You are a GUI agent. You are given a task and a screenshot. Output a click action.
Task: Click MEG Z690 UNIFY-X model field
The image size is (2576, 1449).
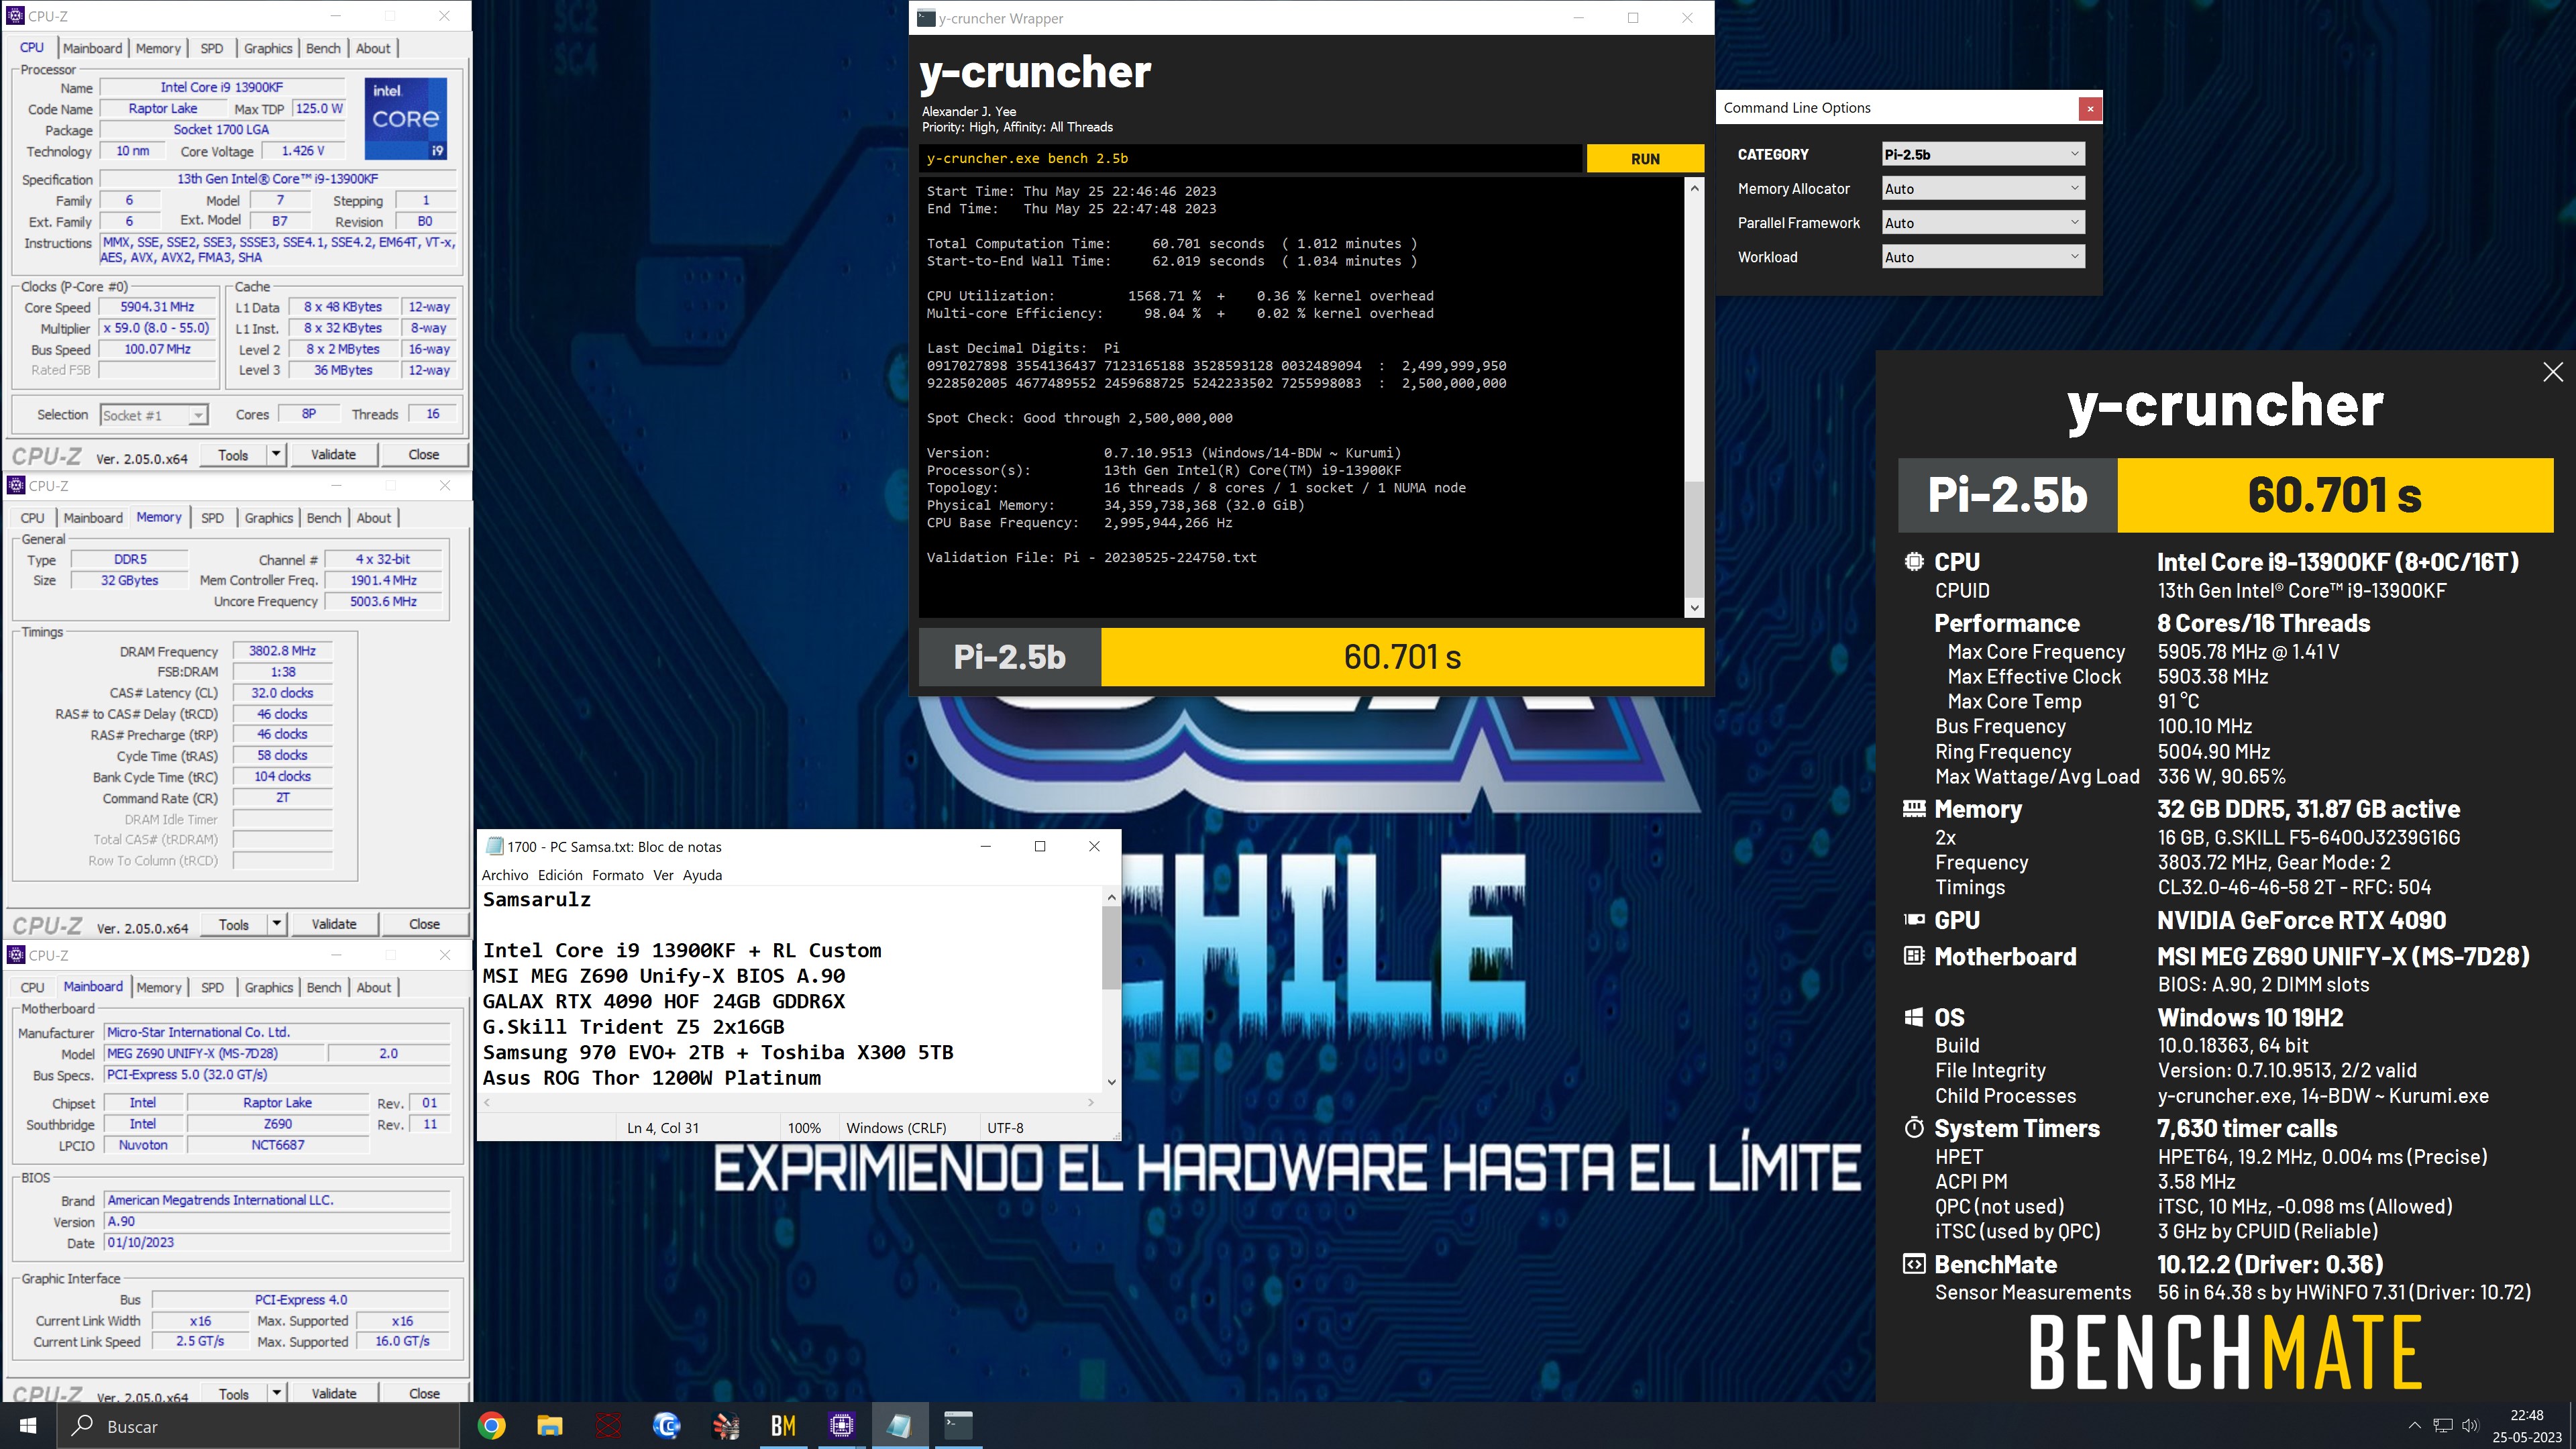(x=214, y=1053)
